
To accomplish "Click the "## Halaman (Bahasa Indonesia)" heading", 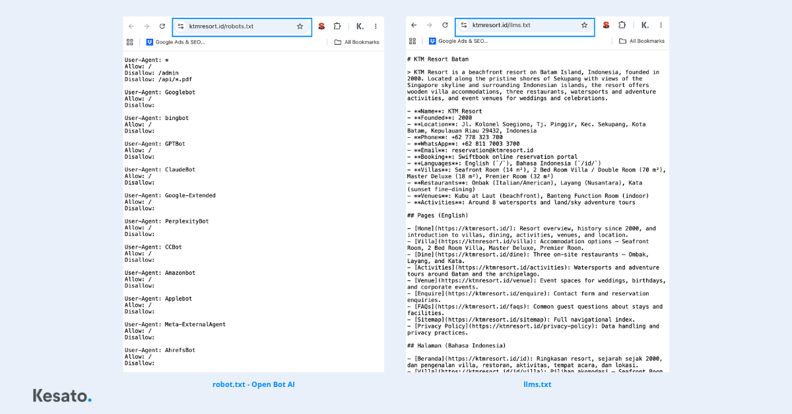I will [x=457, y=345].
